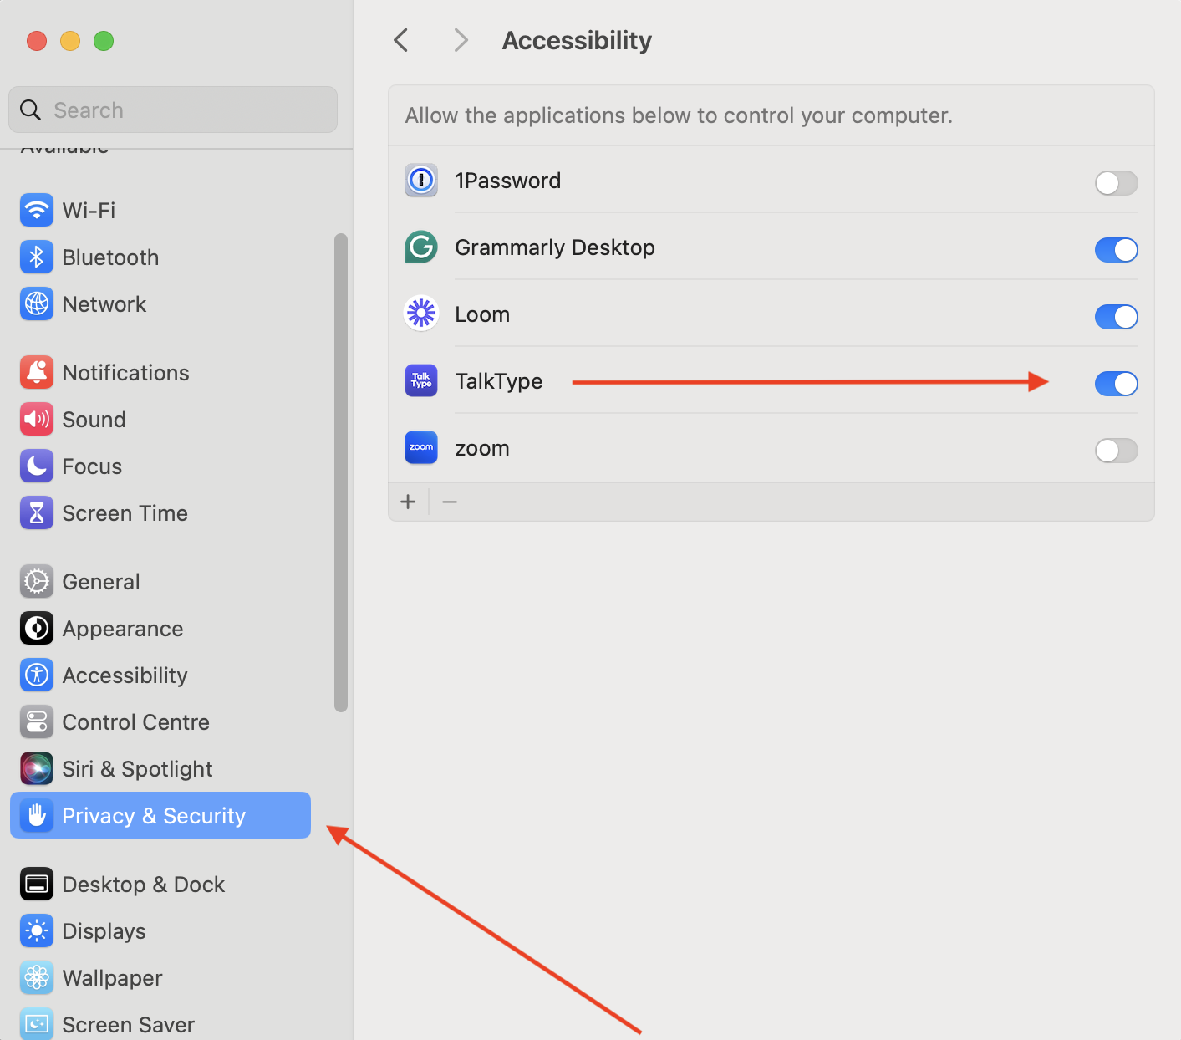
Task: Click the sidebar vertical scrollbar
Action: tap(340, 472)
